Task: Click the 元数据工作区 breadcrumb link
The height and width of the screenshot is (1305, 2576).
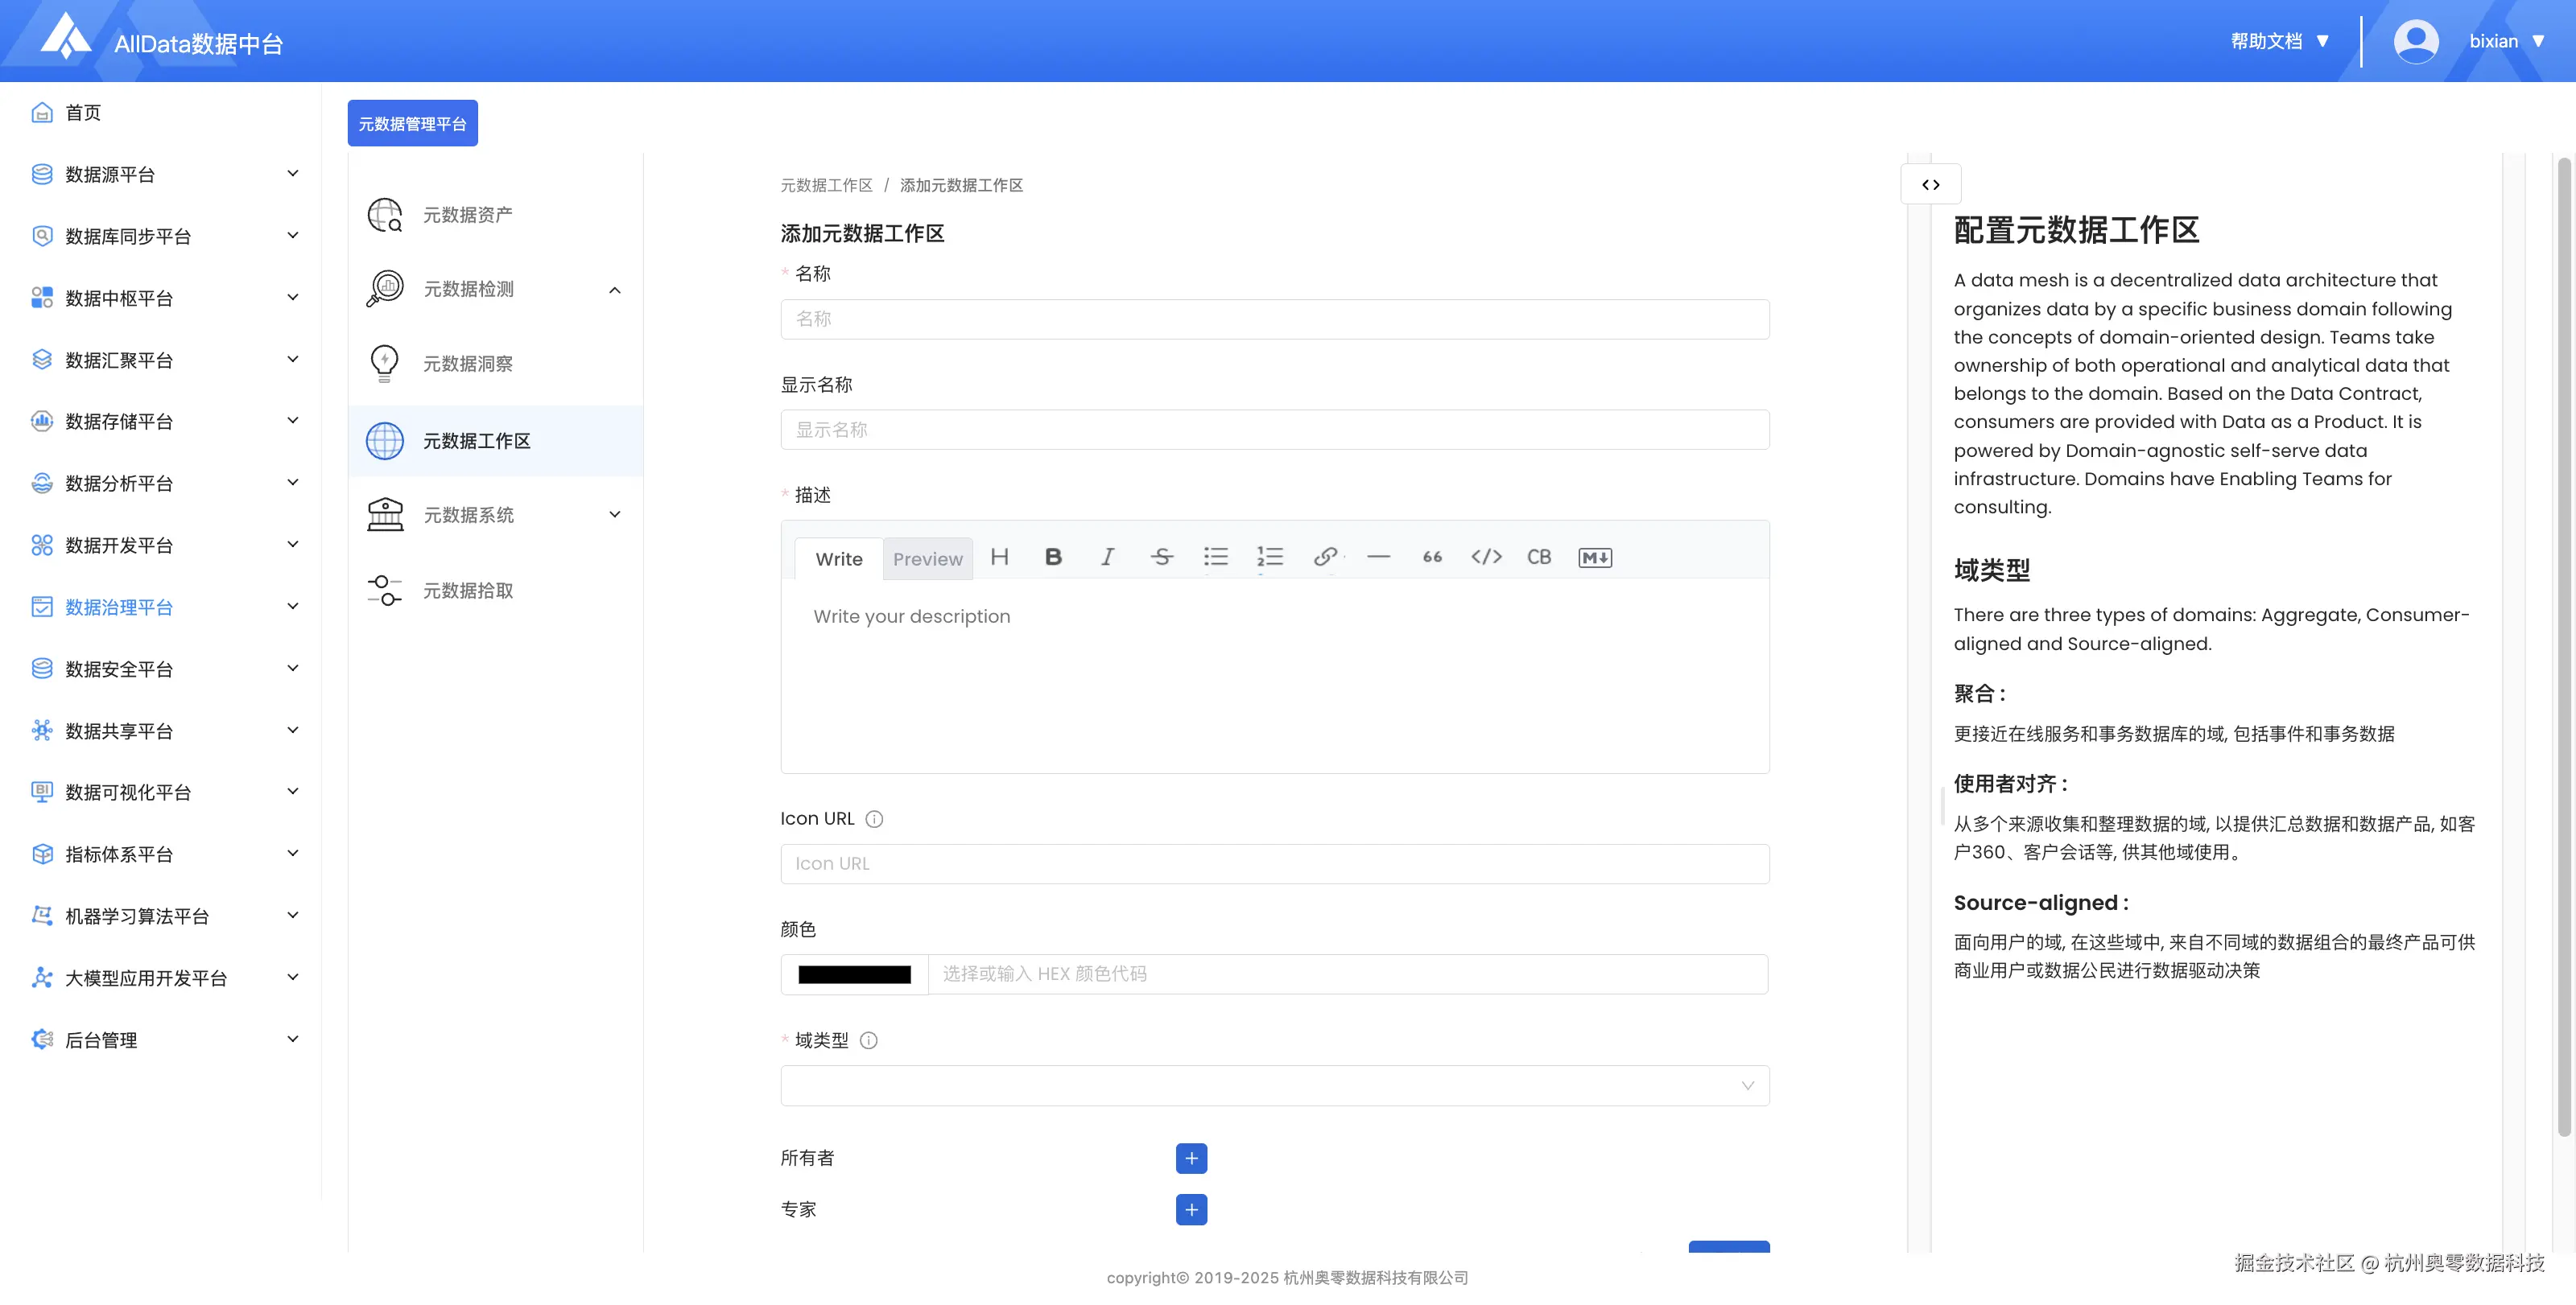Action: pyautogui.click(x=826, y=186)
